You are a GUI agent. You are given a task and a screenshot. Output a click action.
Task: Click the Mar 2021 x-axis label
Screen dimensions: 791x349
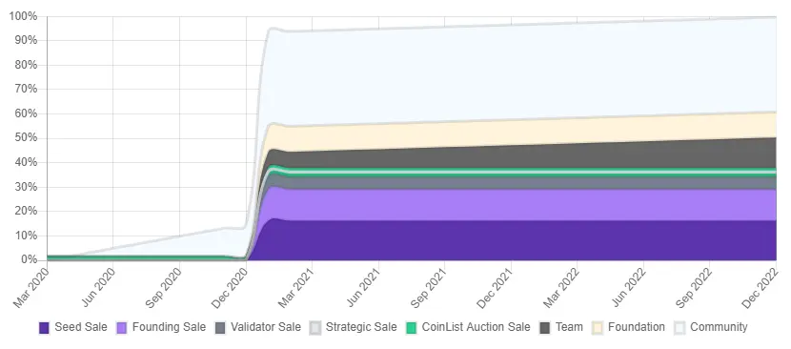pyautogui.click(x=296, y=288)
